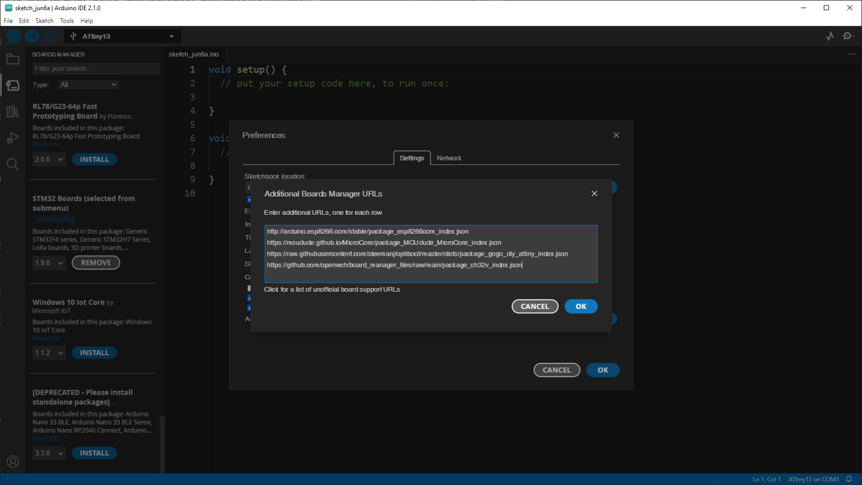
Task: Open the Library Manager sidebar icon
Action: pos(13,111)
